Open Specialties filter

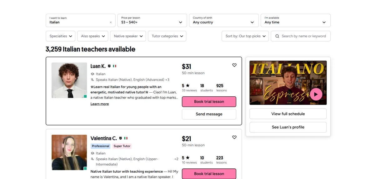tap(61, 36)
